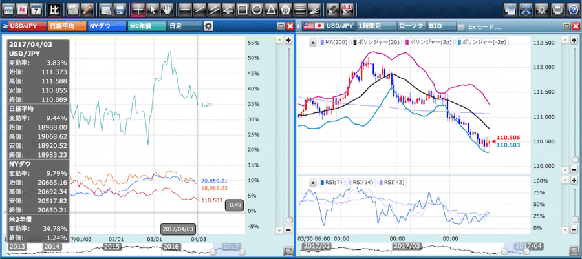582x259 pixels.
Task: Open the help question mark icon
Action: point(572,9)
